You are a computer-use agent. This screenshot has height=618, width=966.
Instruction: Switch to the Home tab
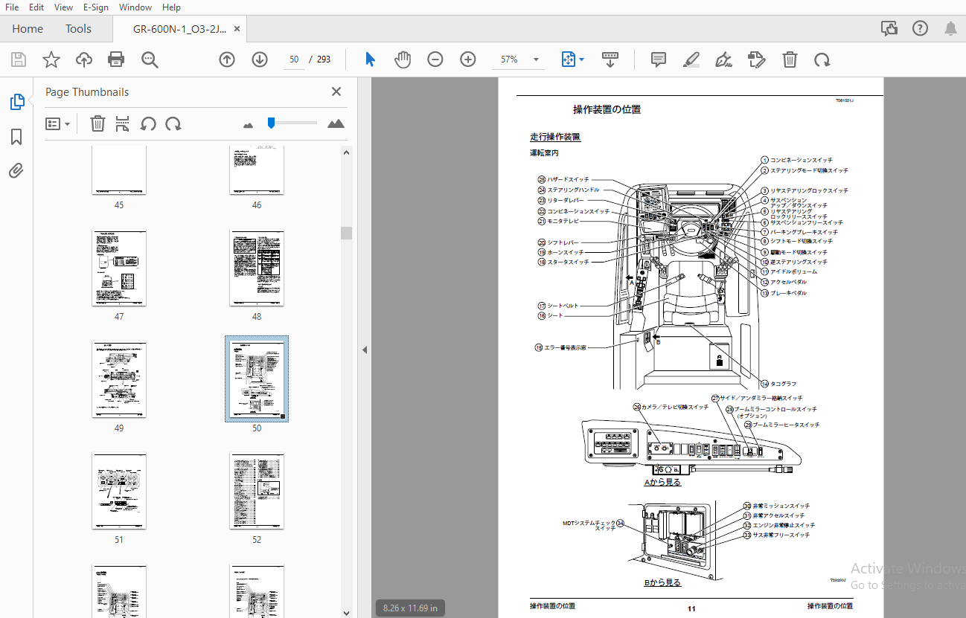pos(28,29)
